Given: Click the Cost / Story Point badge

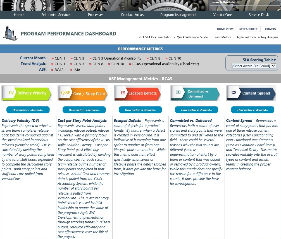Looking at the screenshot, I should (x=83, y=93).
